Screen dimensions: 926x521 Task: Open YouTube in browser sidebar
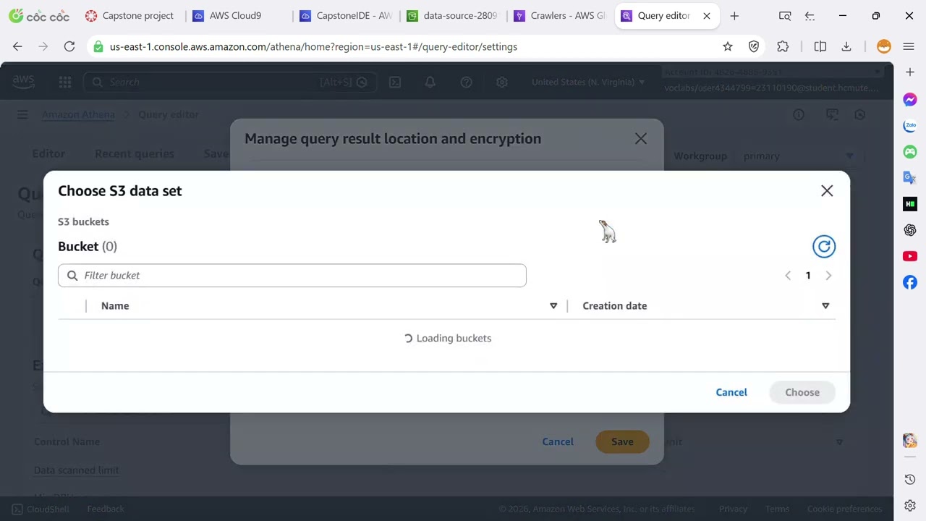[910, 256]
